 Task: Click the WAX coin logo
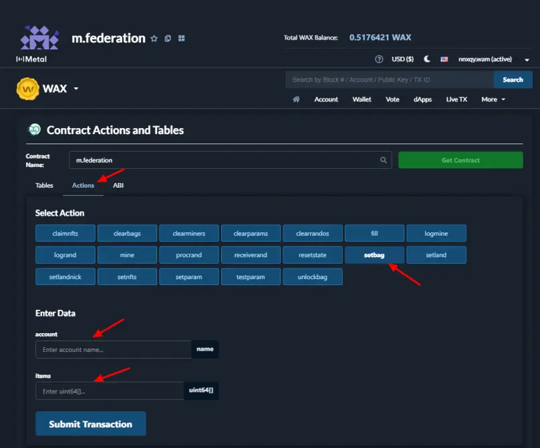click(27, 89)
